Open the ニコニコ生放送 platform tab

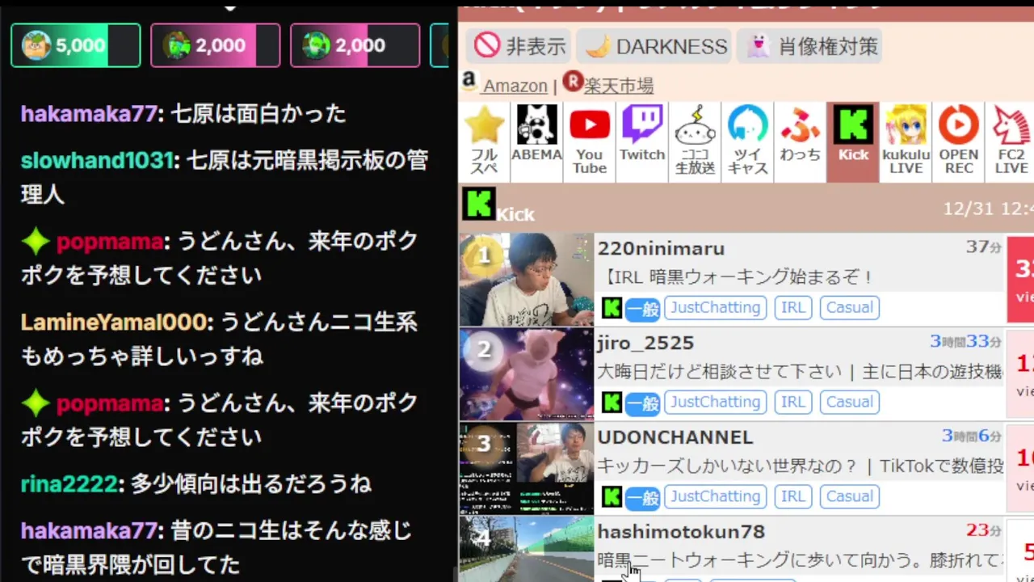pyautogui.click(x=695, y=142)
